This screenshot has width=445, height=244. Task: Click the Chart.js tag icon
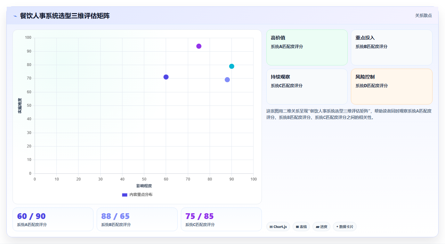pos(271,227)
